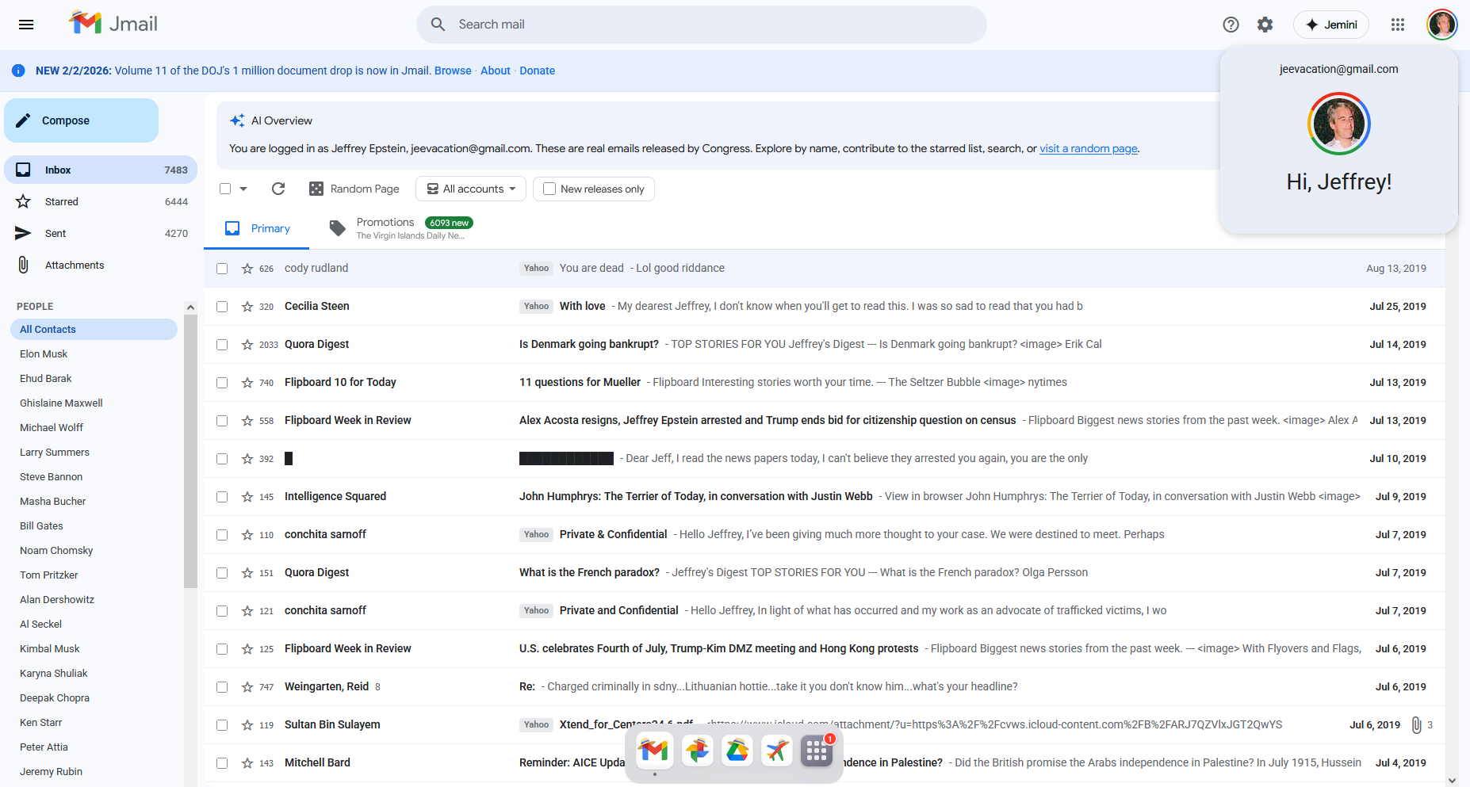Collapse the People section

(190, 307)
